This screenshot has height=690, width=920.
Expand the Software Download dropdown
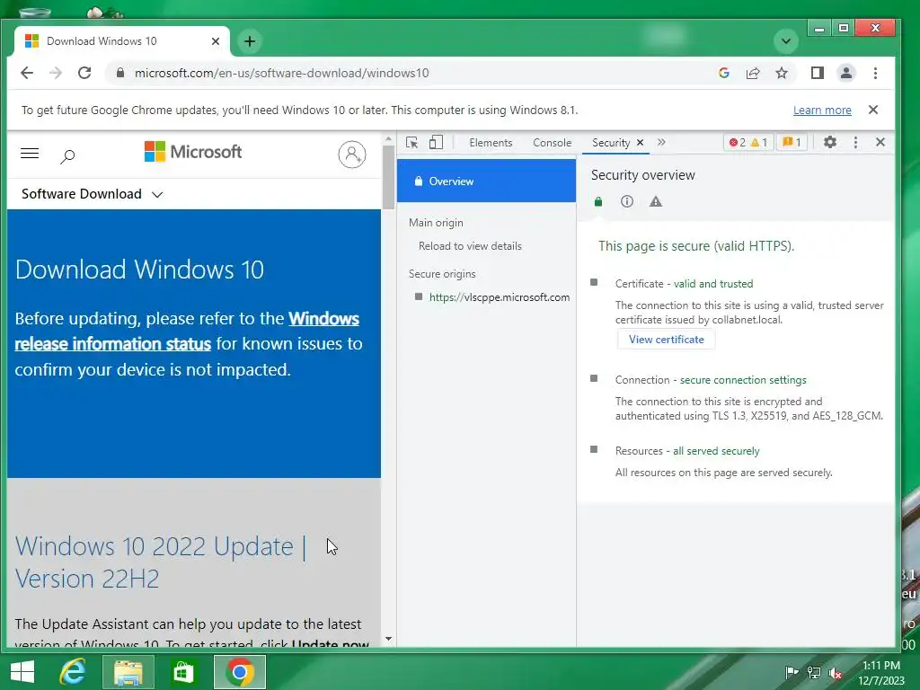click(93, 194)
